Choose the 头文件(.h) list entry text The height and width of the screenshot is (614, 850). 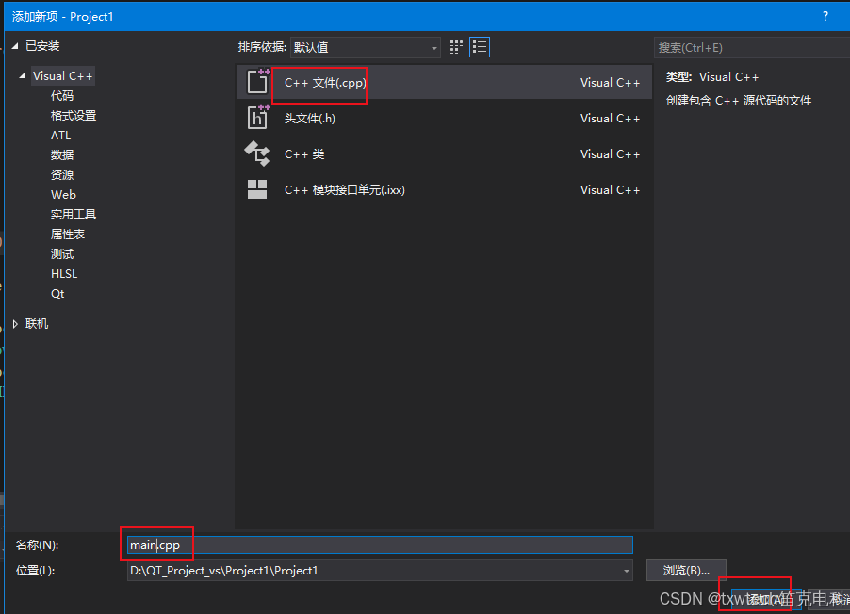(x=309, y=118)
